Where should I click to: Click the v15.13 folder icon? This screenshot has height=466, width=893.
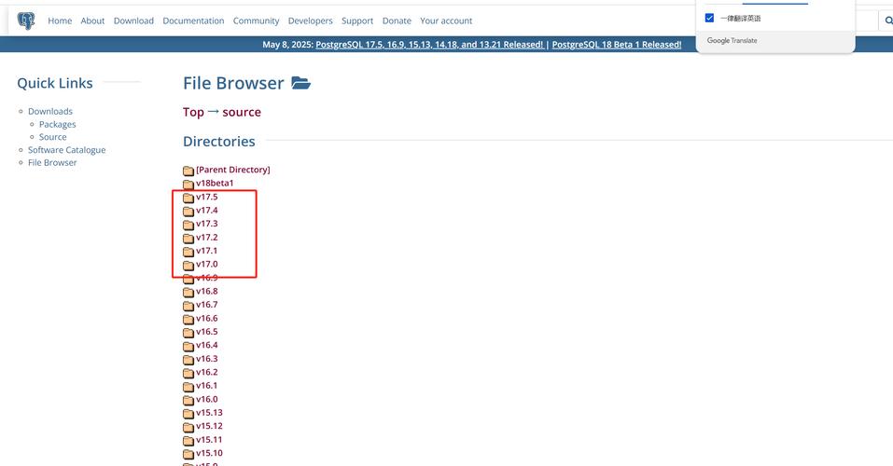[x=188, y=413]
